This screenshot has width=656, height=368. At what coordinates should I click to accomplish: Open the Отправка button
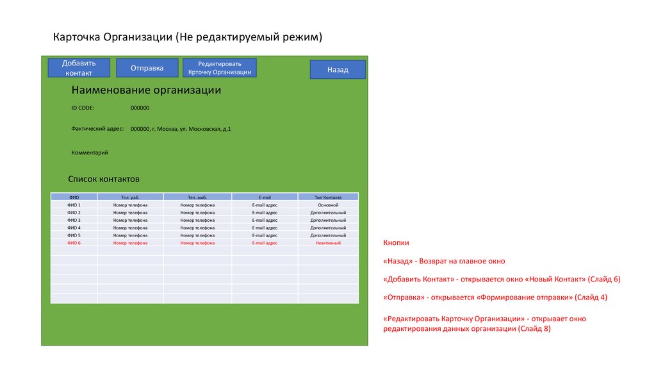tap(147, 68)
